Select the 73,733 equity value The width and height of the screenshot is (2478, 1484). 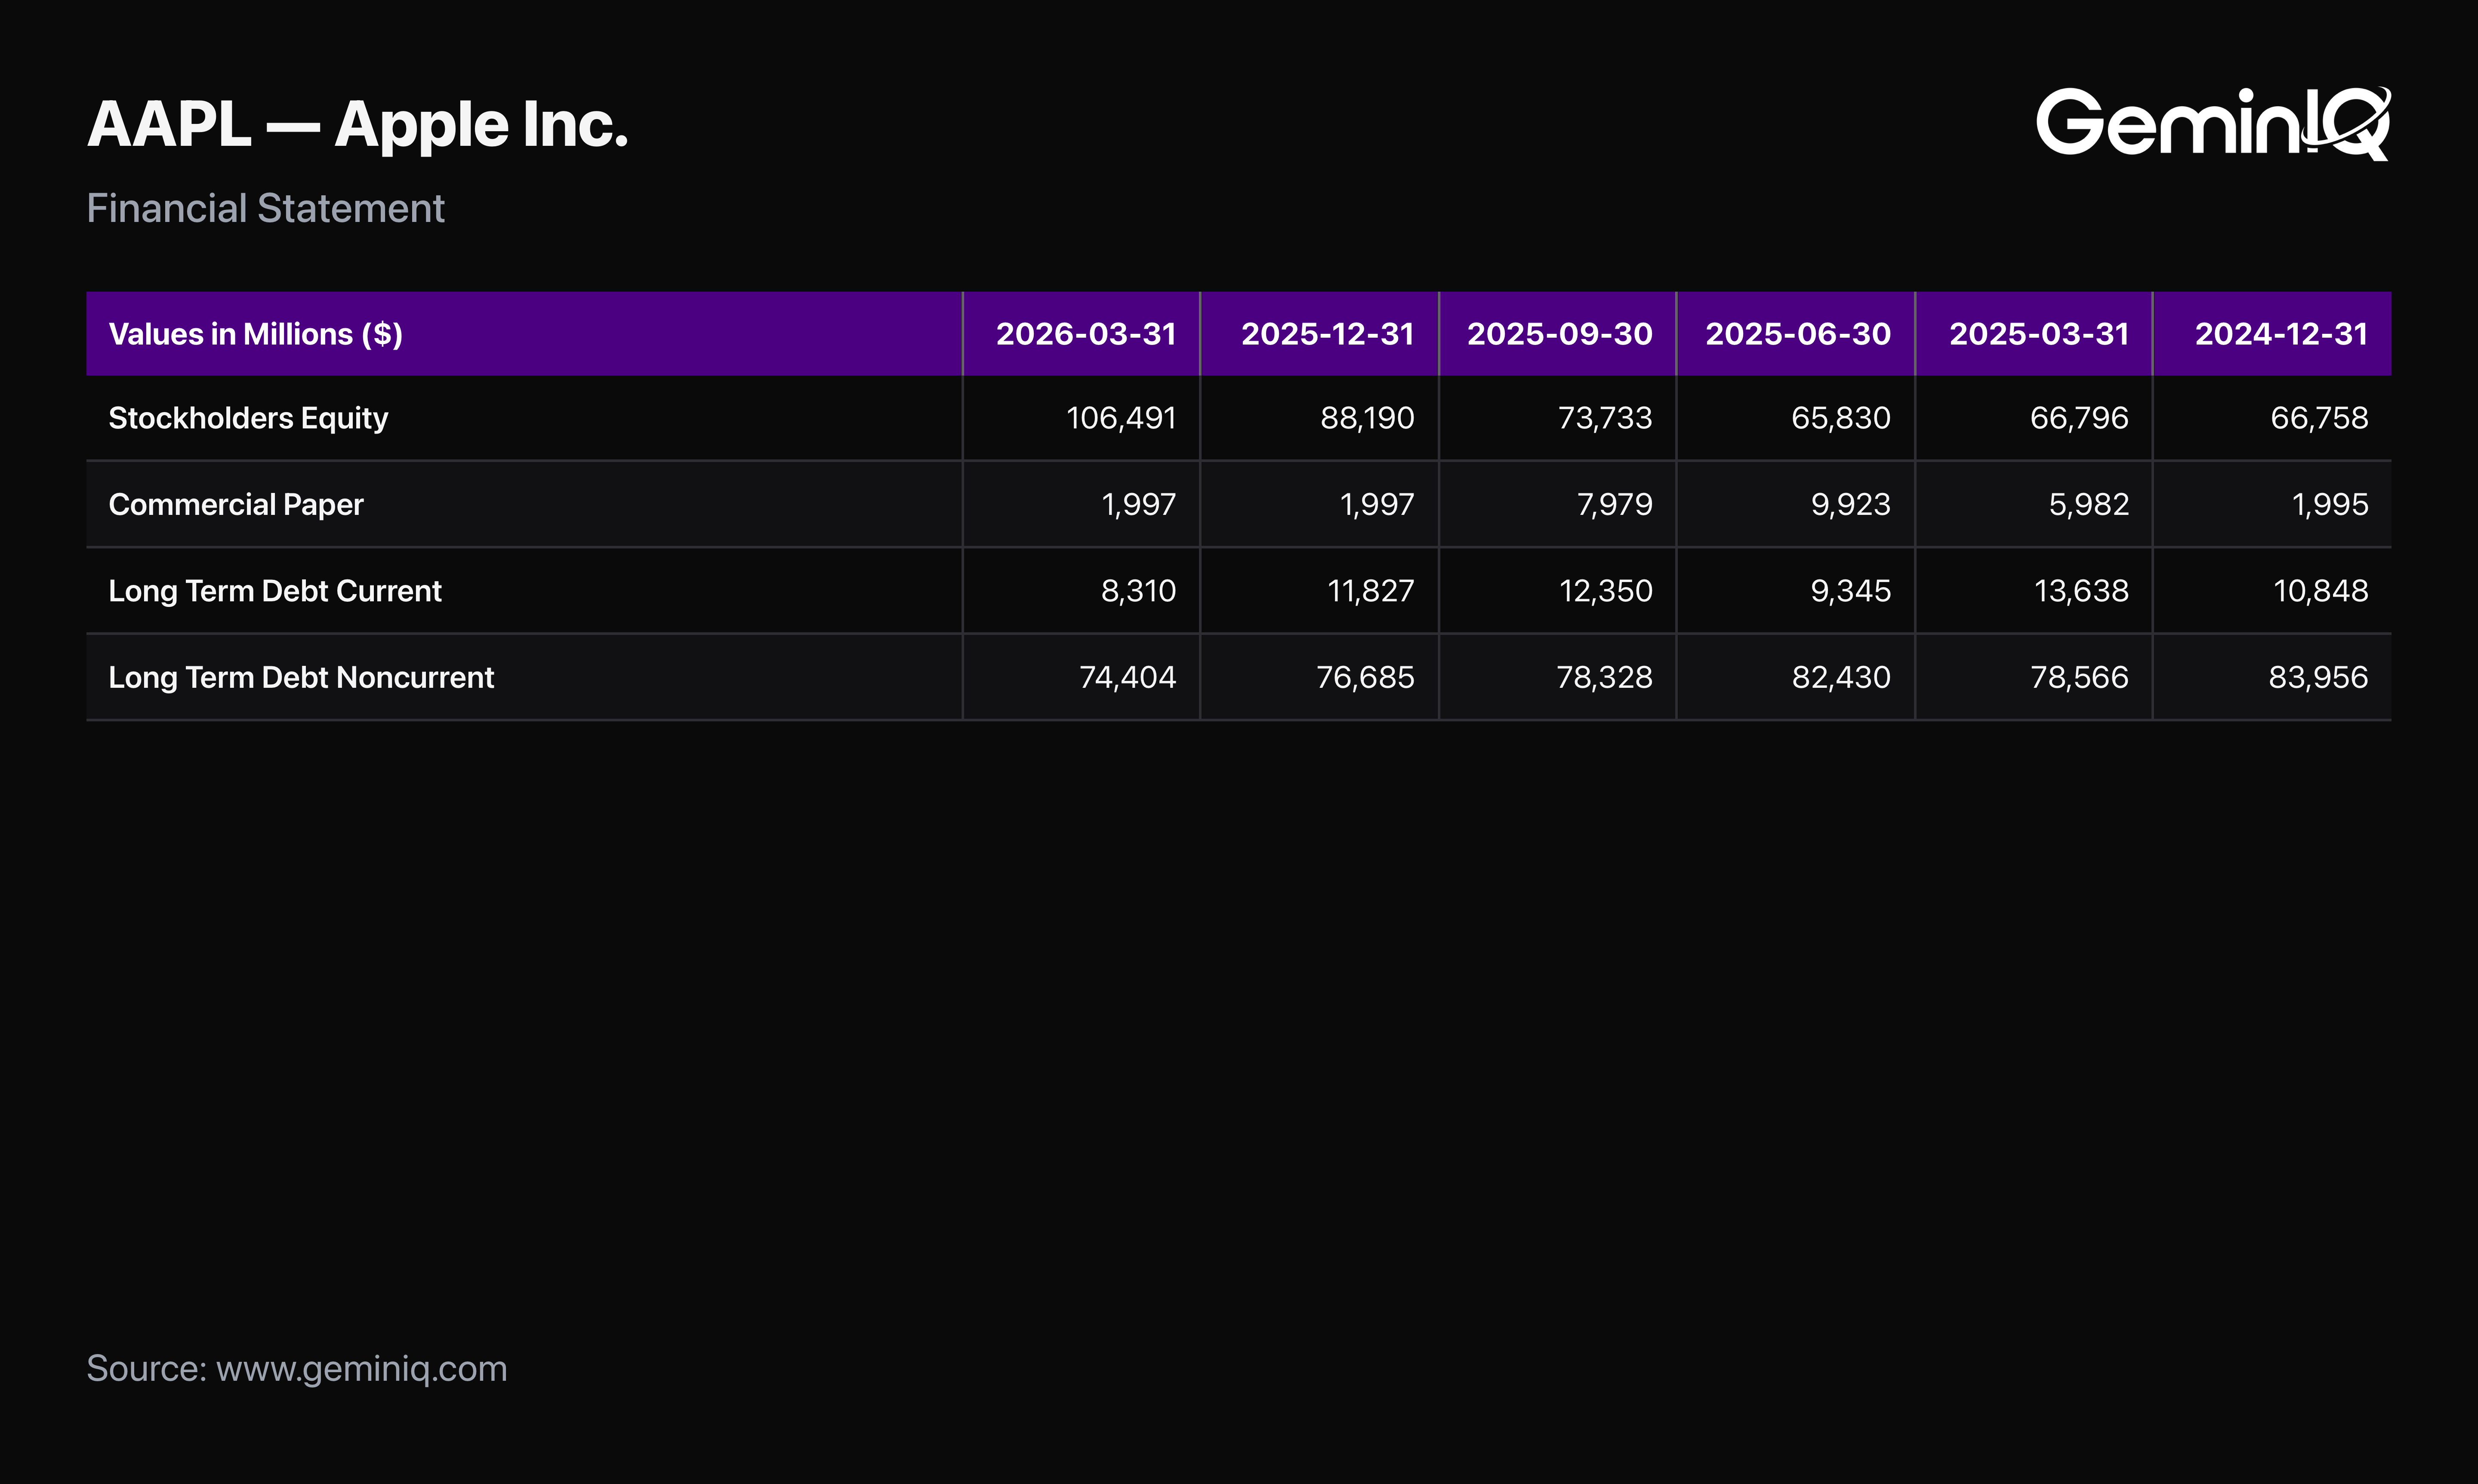click(x=1605, y=418)
